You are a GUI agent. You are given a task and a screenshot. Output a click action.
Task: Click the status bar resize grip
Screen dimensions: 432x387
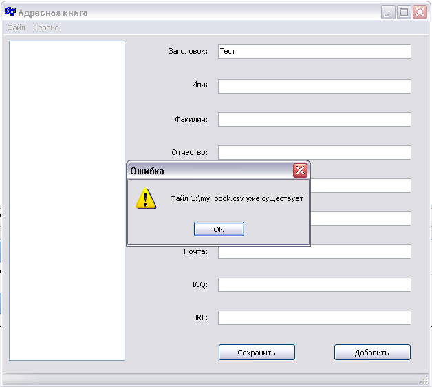coord(424,380)
